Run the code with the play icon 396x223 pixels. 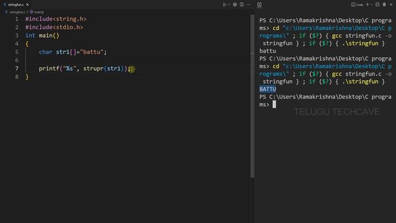tap(224, 4)
